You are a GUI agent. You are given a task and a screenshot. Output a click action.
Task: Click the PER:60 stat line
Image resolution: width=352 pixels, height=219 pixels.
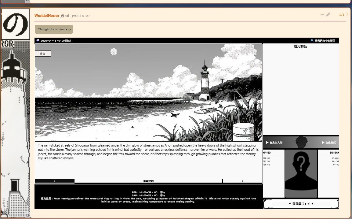pos(267,165)
